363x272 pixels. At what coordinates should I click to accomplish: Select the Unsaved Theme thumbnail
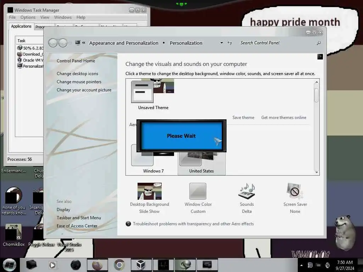point(153,94)
